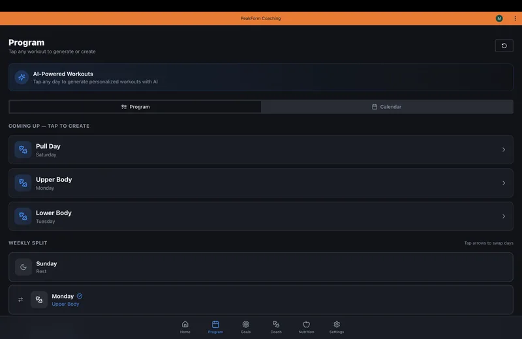Viewport: 522px width, 339px height.
Task: Click the Lower Body dumbbell icon
Action: click(23, 216)
